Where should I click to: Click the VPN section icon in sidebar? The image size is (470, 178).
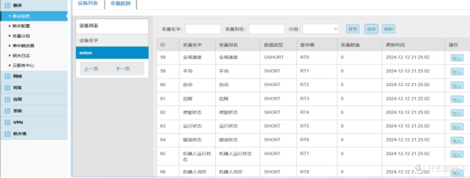[7, 122]
